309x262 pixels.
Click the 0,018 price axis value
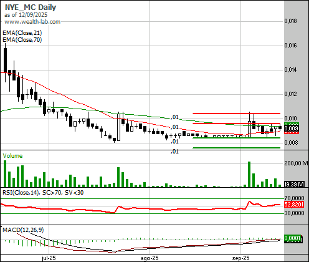point(291,21)
